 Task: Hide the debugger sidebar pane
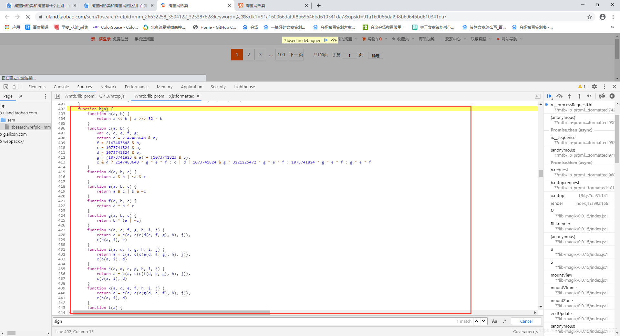[x=538, y=96]
